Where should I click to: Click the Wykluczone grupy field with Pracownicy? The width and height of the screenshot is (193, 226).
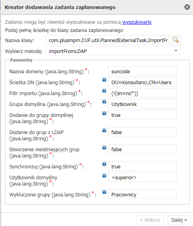[x=143, y=194]
